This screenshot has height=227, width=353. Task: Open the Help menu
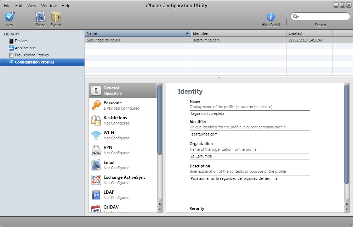click(66, 5)
